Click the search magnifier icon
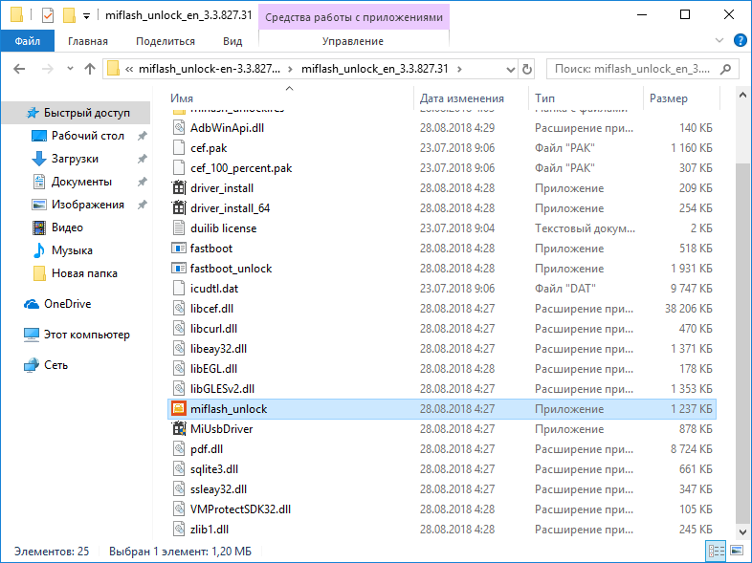The height and width of the screenshot is (563, 752). [x=725, y=69]
